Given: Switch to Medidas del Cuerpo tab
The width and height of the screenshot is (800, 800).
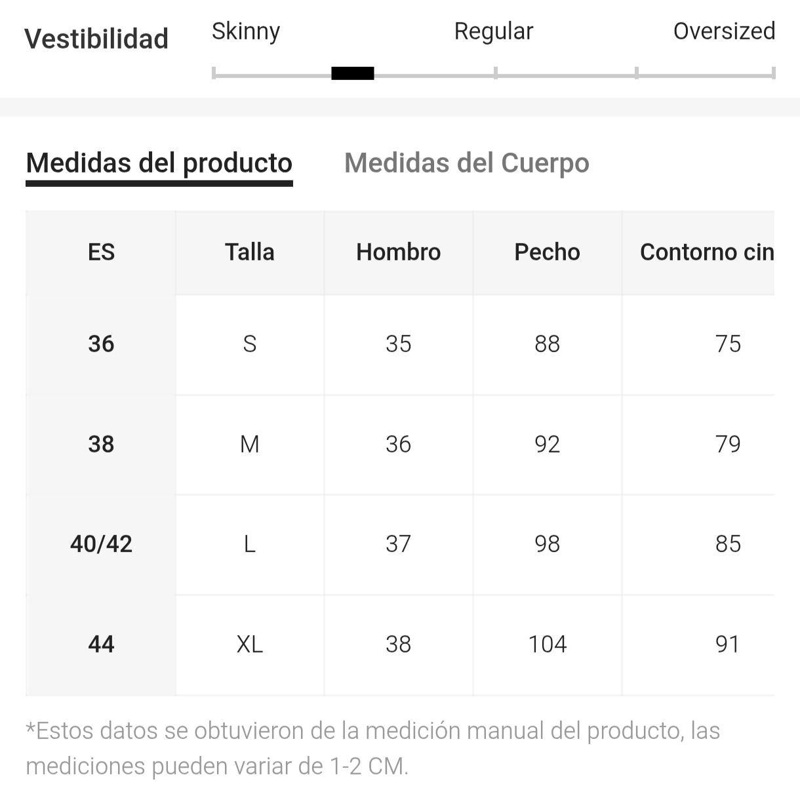Looking at the screenshot, I should (466, 163).
